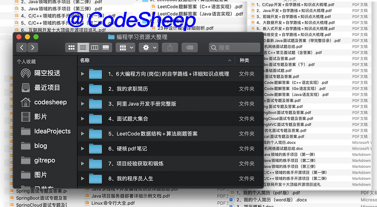Expand folder 1、6大编程方向 disclosure triangle
This screenshot has width=377, height=207.
[x=82, y=74]
